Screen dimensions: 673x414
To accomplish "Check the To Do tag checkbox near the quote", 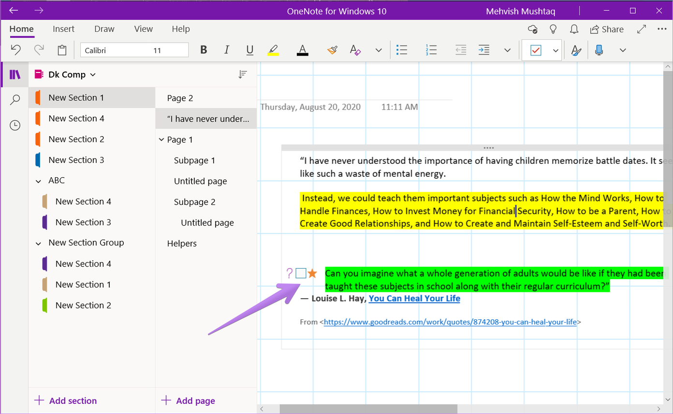I will pos(301,273).
